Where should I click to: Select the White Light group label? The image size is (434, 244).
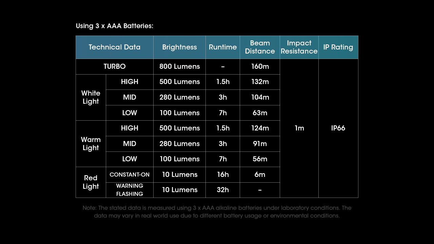pyautogui.click(x=91, y=97)
